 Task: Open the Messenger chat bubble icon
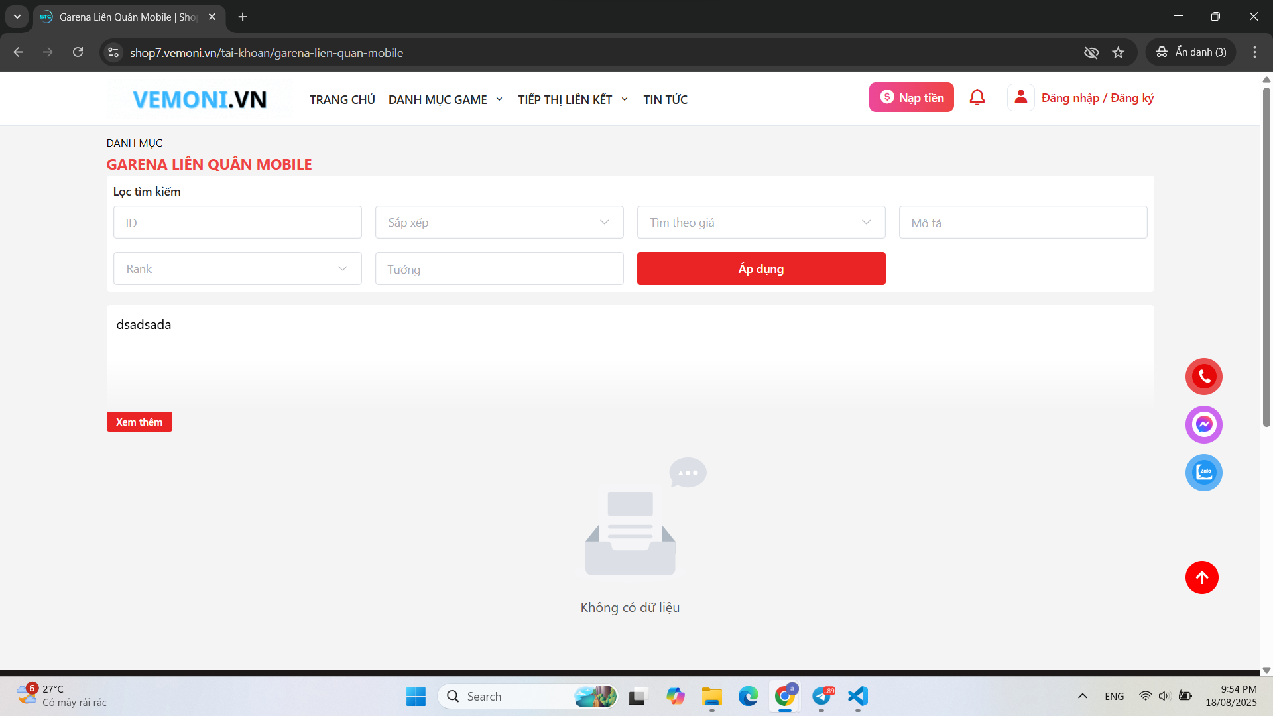[x=1203, y=424]
